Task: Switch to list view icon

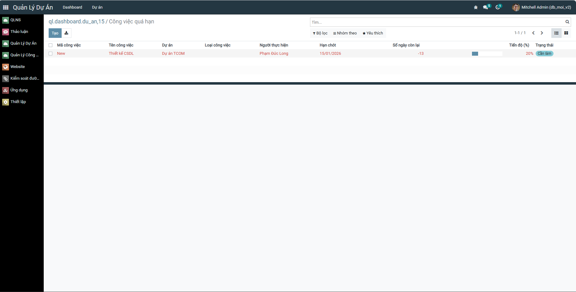Action: point(556,33)
